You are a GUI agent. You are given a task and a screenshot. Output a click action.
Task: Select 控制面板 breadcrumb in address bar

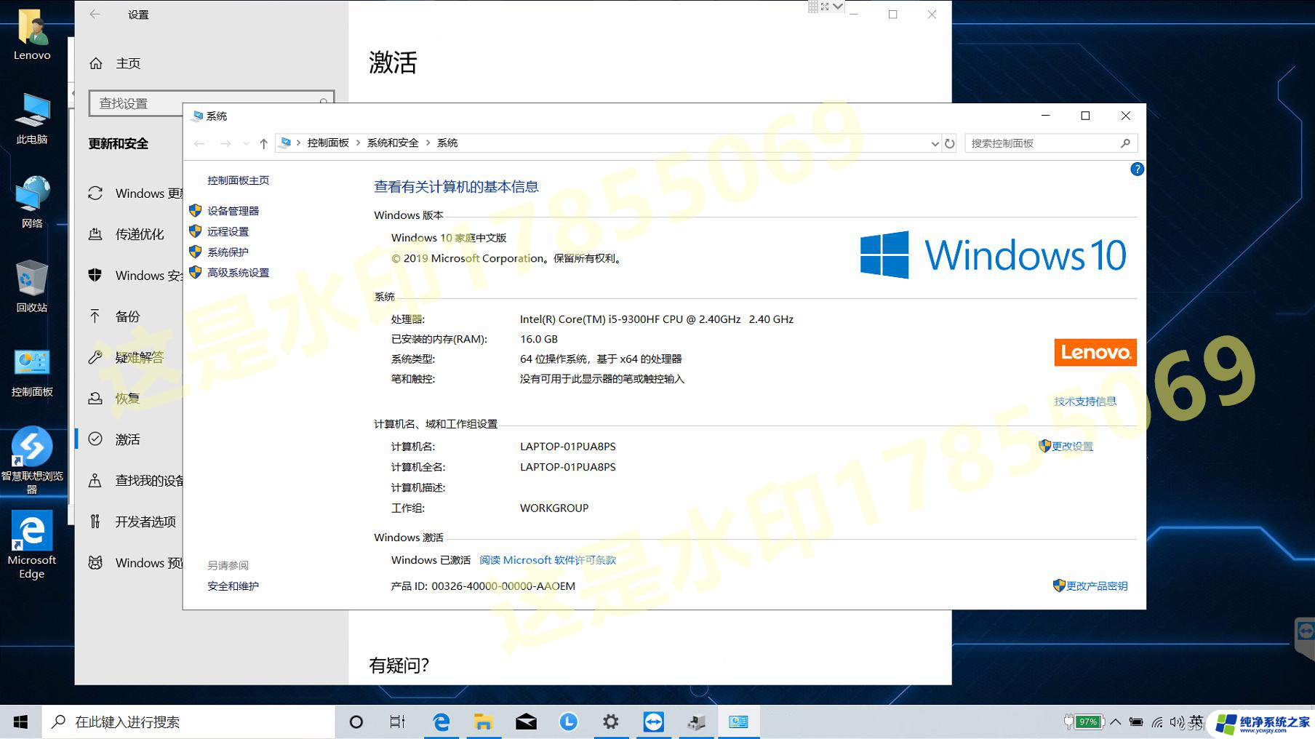(x=328, y=143)
